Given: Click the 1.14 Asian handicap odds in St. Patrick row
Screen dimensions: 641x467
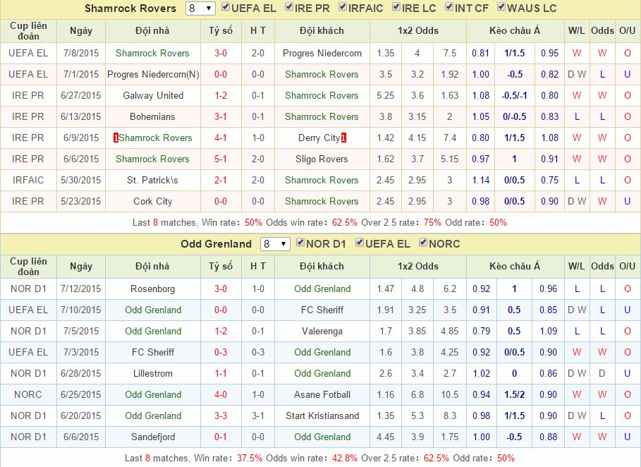Looking at the screenshot, I should [x=480, y=181].
